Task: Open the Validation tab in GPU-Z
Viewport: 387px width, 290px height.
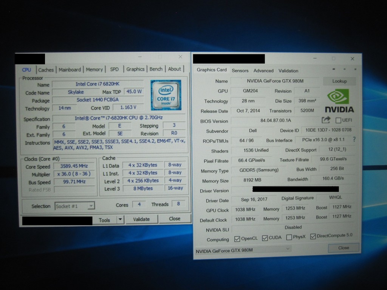Action: pyautogui.click(x=288, y=71)
